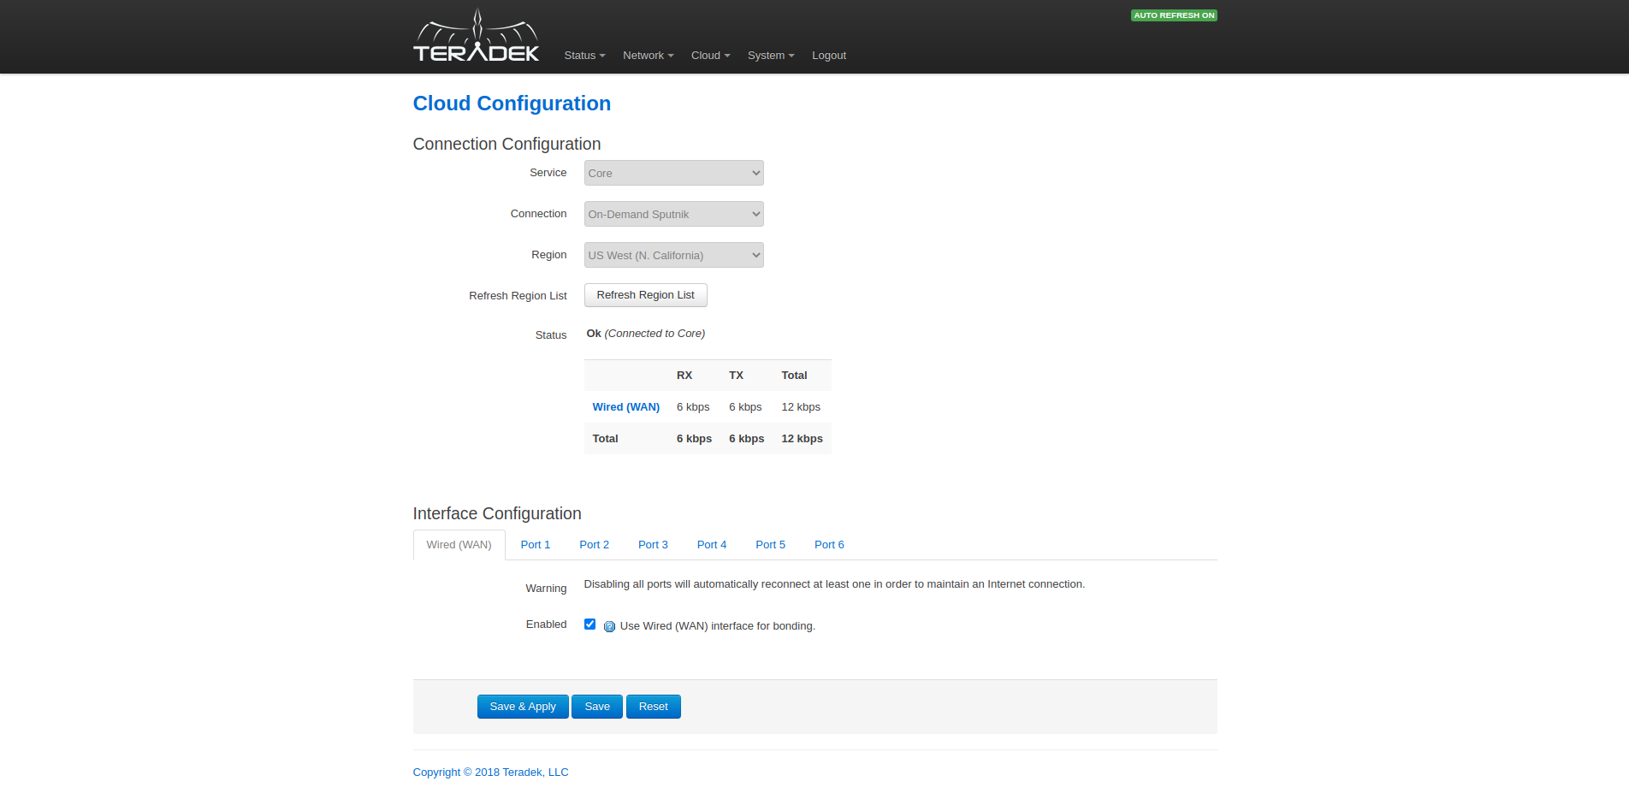Uncheck the Wired (WAN) Enabled checkbox
This screenshot has width=1629, height=811.
589,625
